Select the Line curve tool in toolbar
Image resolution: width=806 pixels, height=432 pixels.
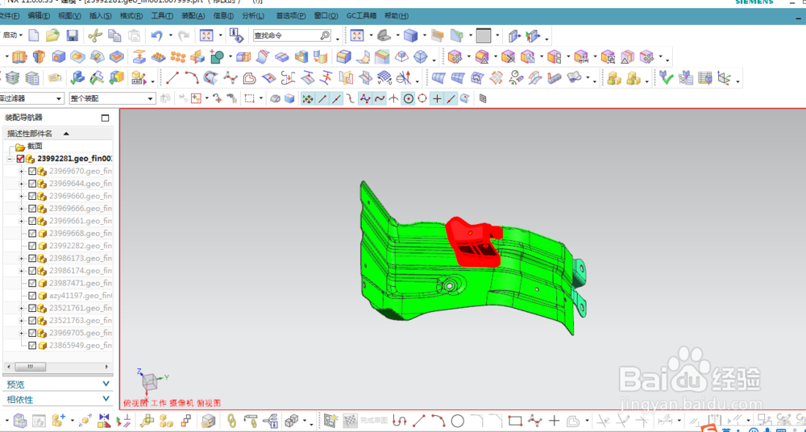point(172,77)
